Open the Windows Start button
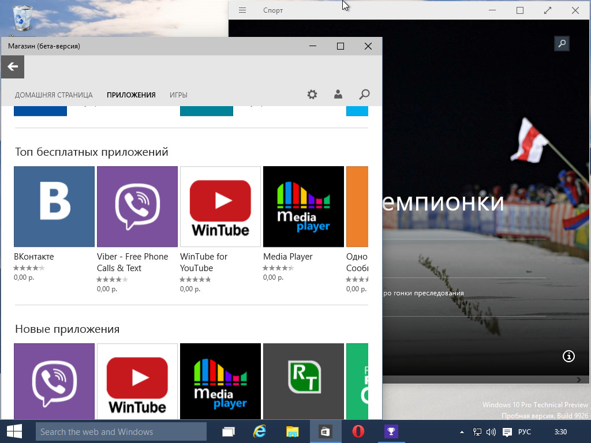Viewport: 591px width, 443px height. pos(14,431)
